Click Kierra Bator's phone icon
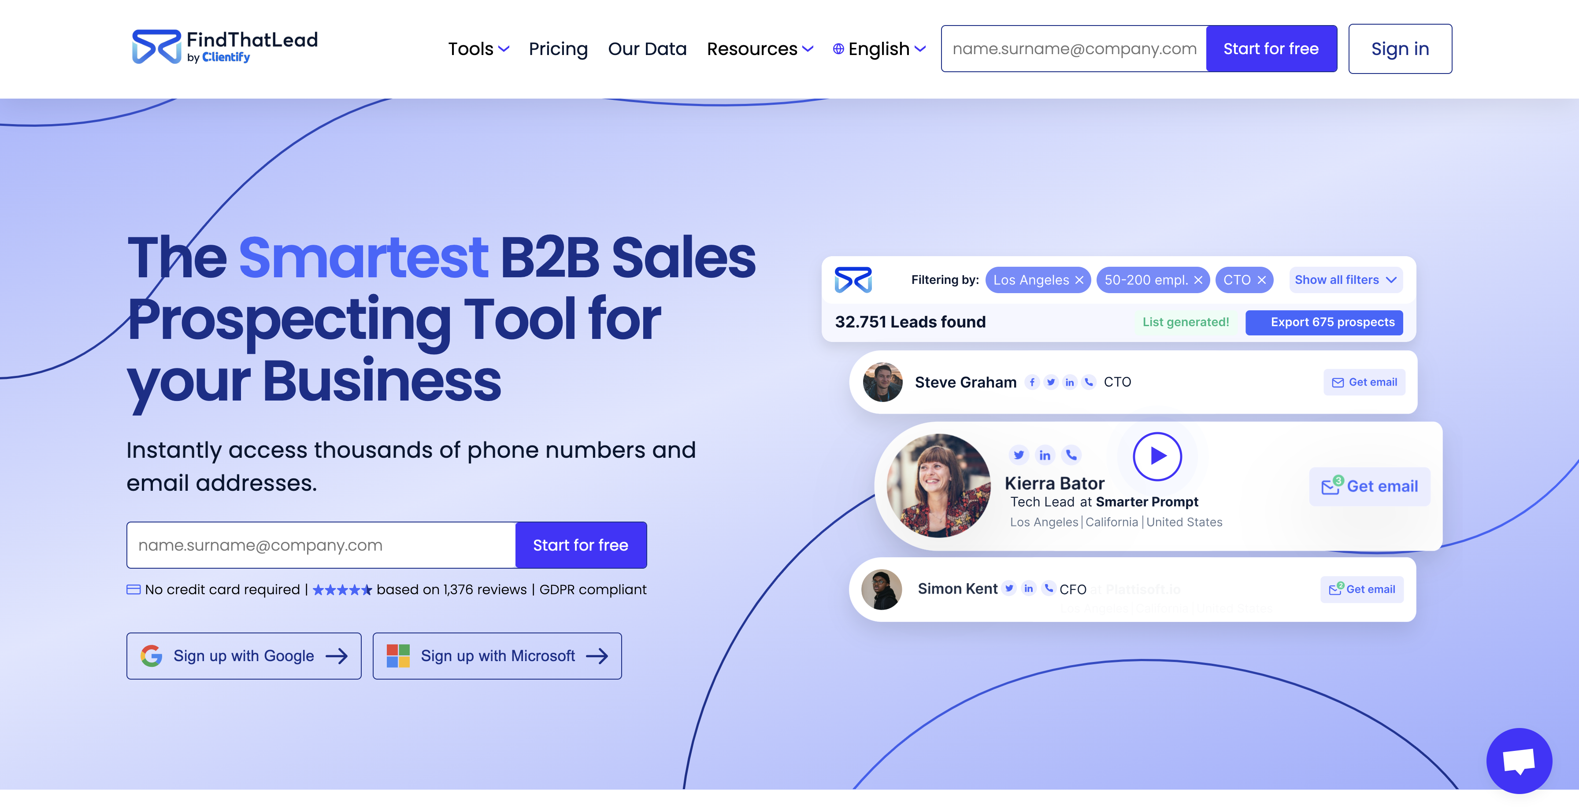Image resolution: width=1579 pixels, height=809 pixels. click(x=1071, y=455)
